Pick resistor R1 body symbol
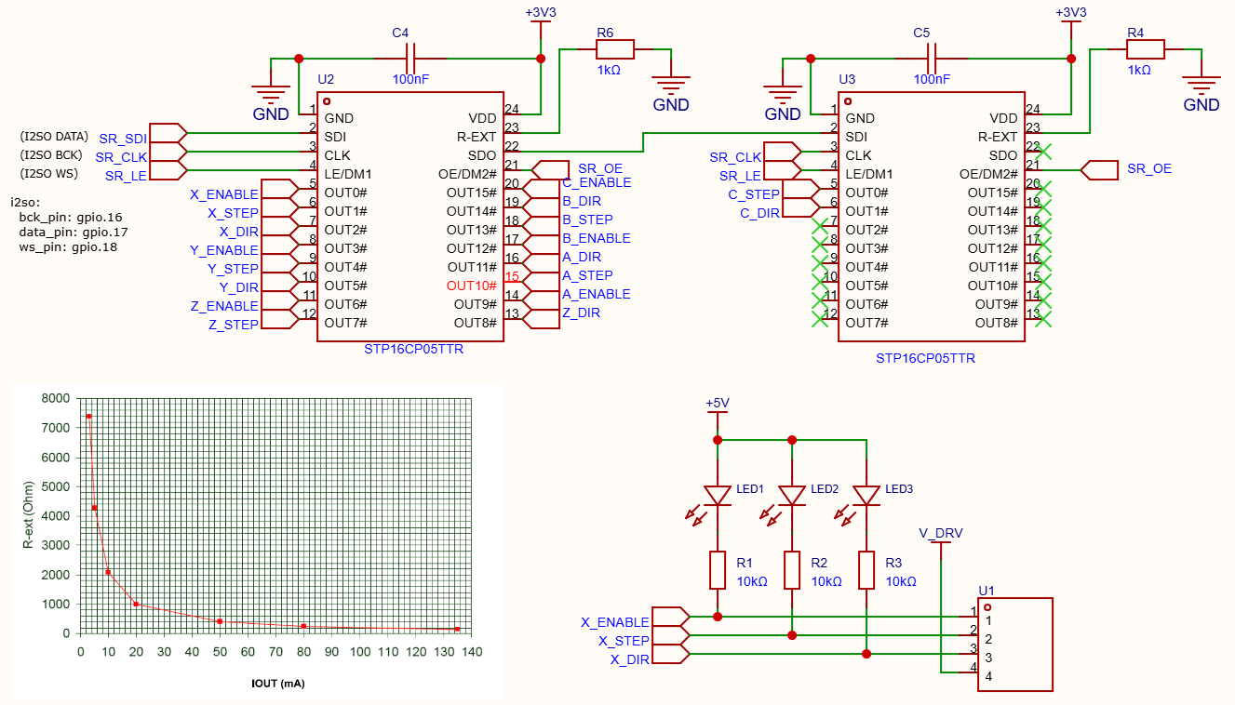Screen dimensions: 1235x705 point(718,570)
